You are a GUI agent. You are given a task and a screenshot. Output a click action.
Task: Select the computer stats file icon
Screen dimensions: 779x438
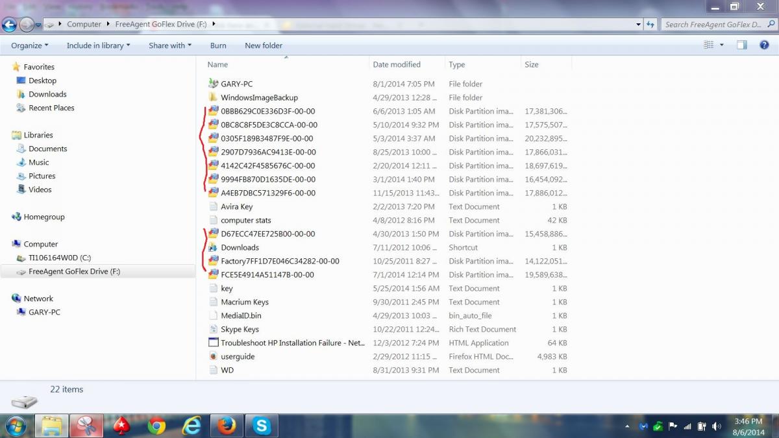pyautogui.click(x=214, y=220)
